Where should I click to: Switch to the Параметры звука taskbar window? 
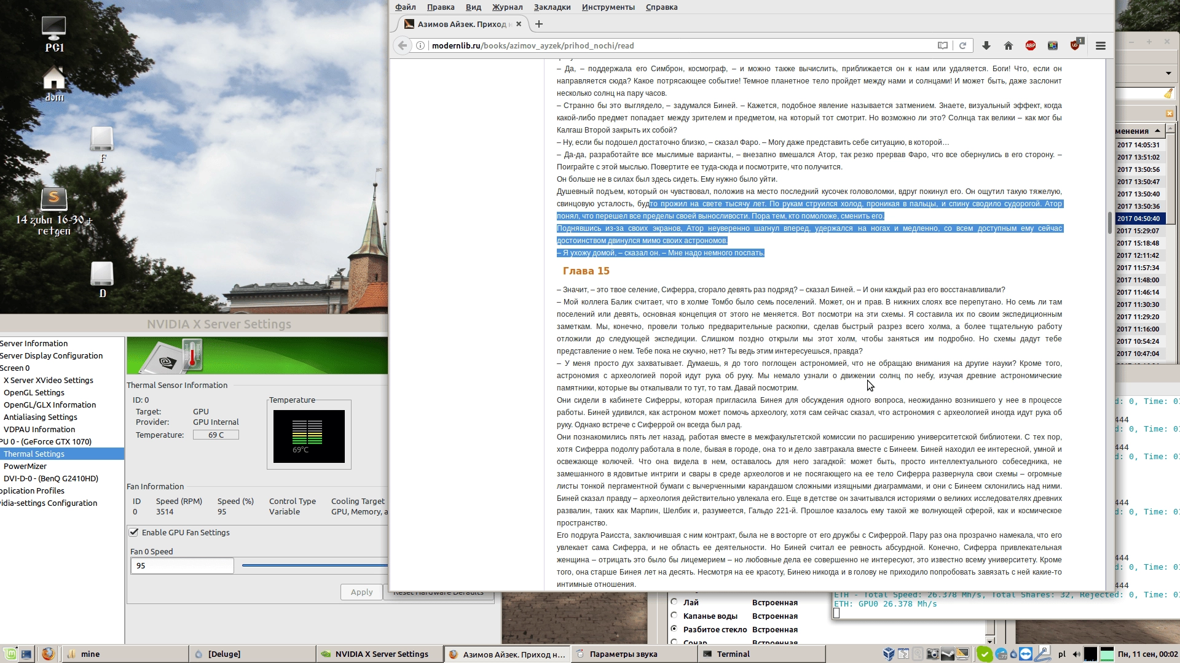tap(634, 654)
